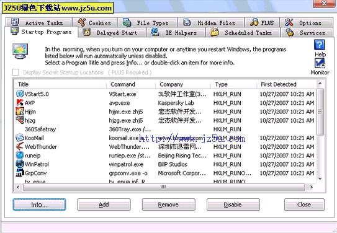Select the WebThunder entry icon
This screenshot has height=233, width=337.
[x=20, y=146]
